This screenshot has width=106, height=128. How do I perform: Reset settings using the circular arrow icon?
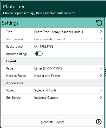[x=99, y=23]
